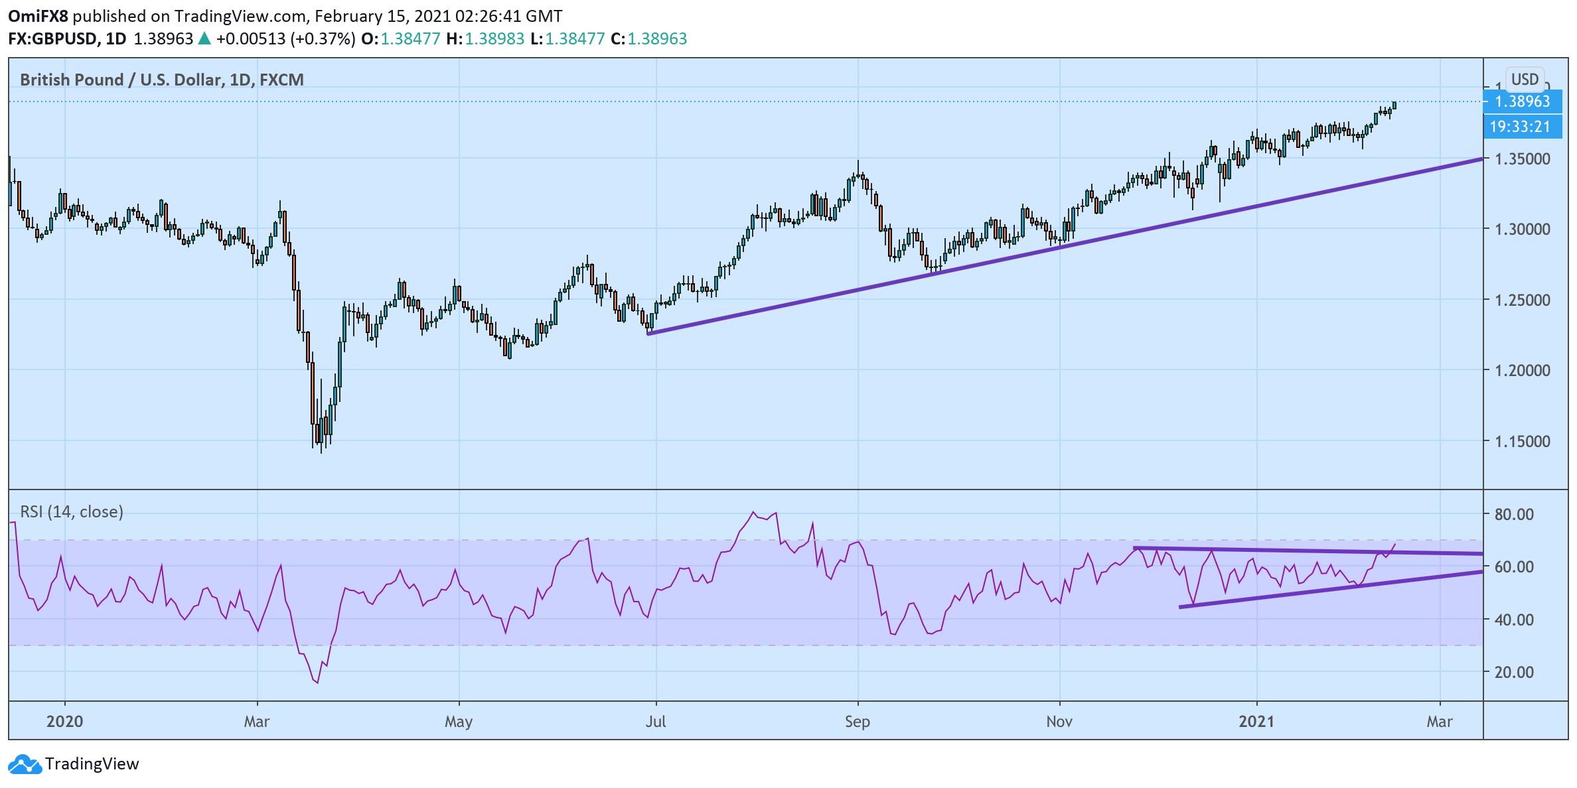Viewport: 1577px width, 788px height.
Task: Click the USD currency badge
Action: (x=1525, y=80)
